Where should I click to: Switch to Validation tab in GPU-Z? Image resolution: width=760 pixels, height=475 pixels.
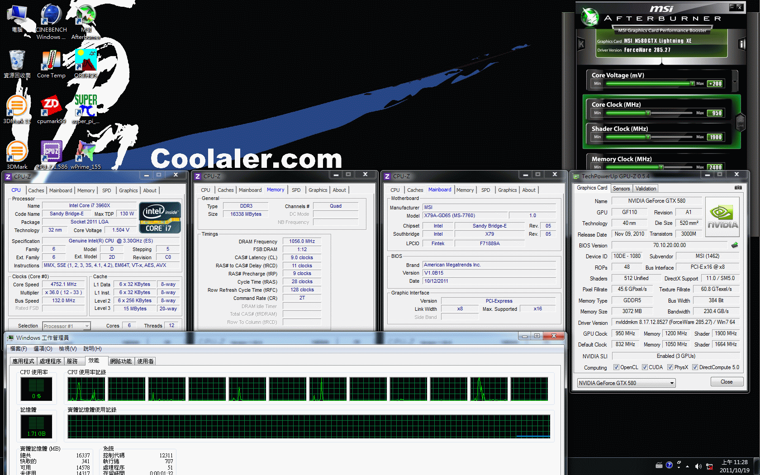click(x=646, y=189)
